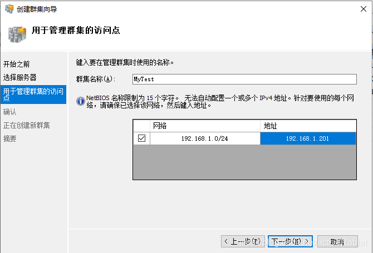Click the large server cluster header icon
This screenshot has height=253, width=373.
click(17, 34)
